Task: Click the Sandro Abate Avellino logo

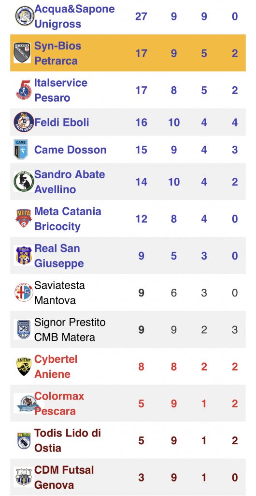Action: (x=24, y=182)
